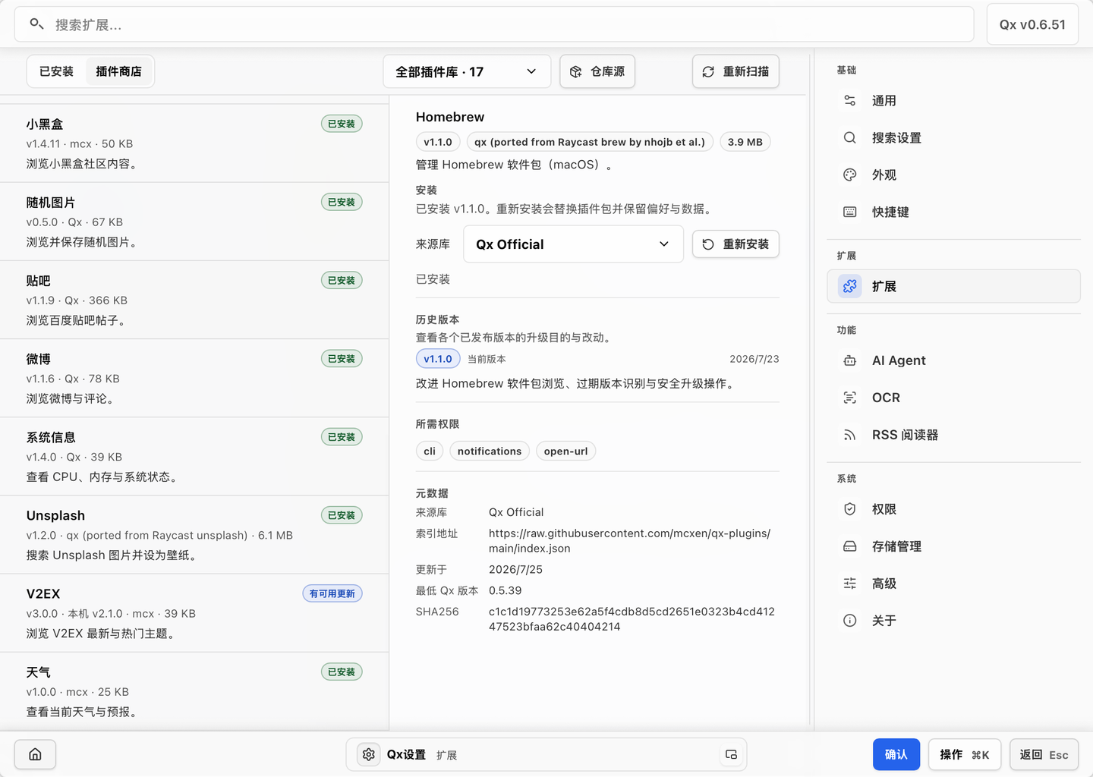Click the qx (ported from Raycast brew) author chip
Image resolution: width=1093 pixels, height=777 pixels.
(590, 142)
